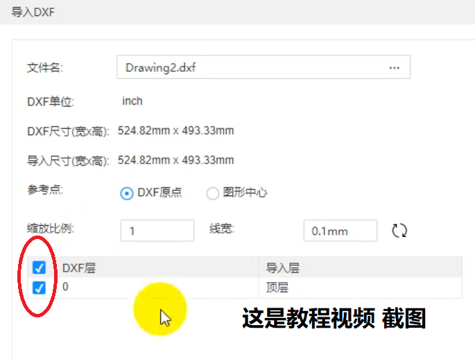The image size is (475, 361).
Task: Click the 导入尺寸 dimensions value text
Action: point(175,160)
